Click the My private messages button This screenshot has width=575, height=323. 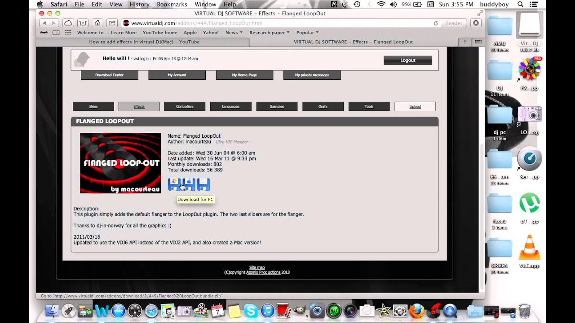pyautogui.click(x=312, y=75)
